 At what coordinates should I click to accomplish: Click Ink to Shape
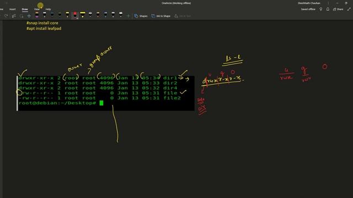click(x=161, y=16)
